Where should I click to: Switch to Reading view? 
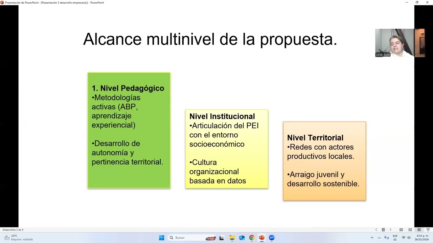(x=419, y=230)
